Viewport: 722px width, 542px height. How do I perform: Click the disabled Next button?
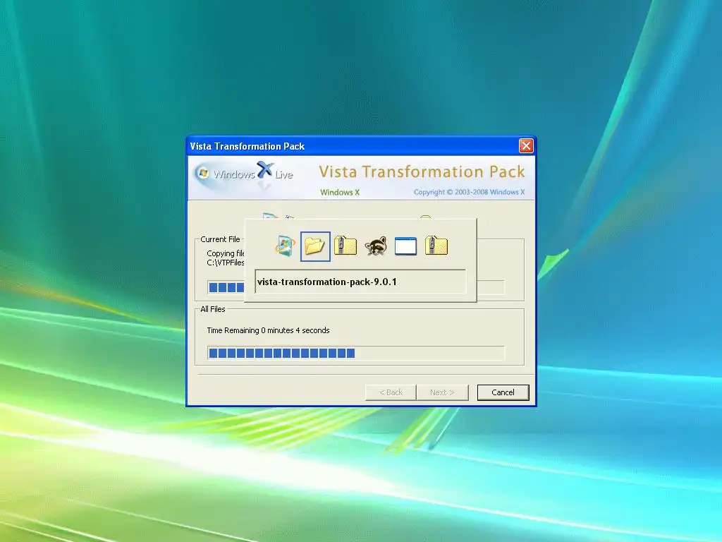pos(442,392)
